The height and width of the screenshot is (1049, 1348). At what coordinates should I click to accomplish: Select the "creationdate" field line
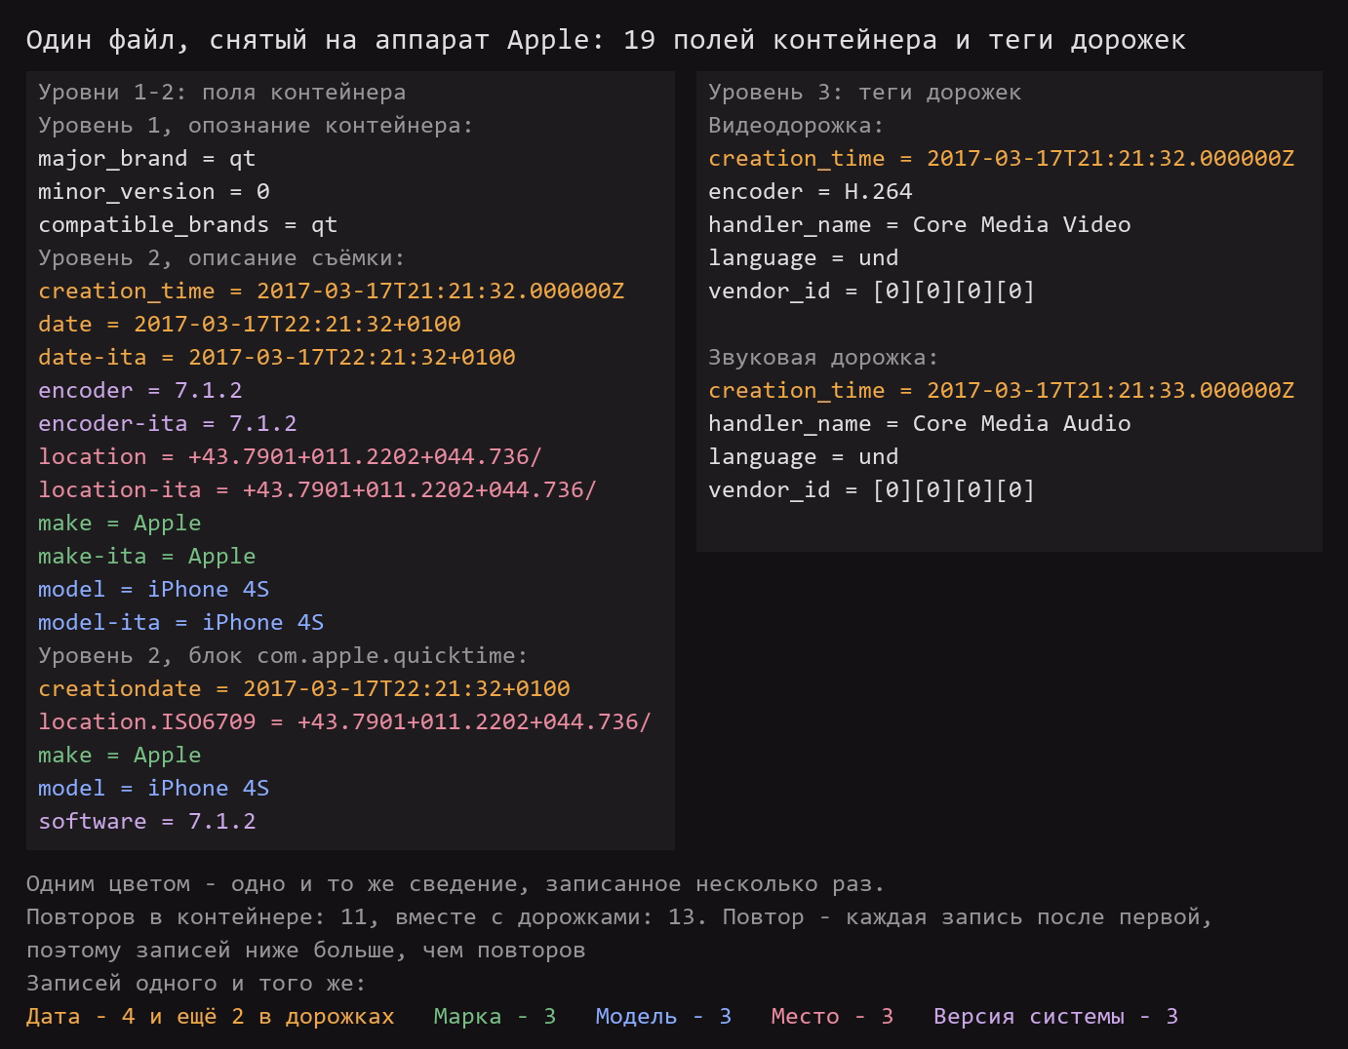(x=303, y=689)
